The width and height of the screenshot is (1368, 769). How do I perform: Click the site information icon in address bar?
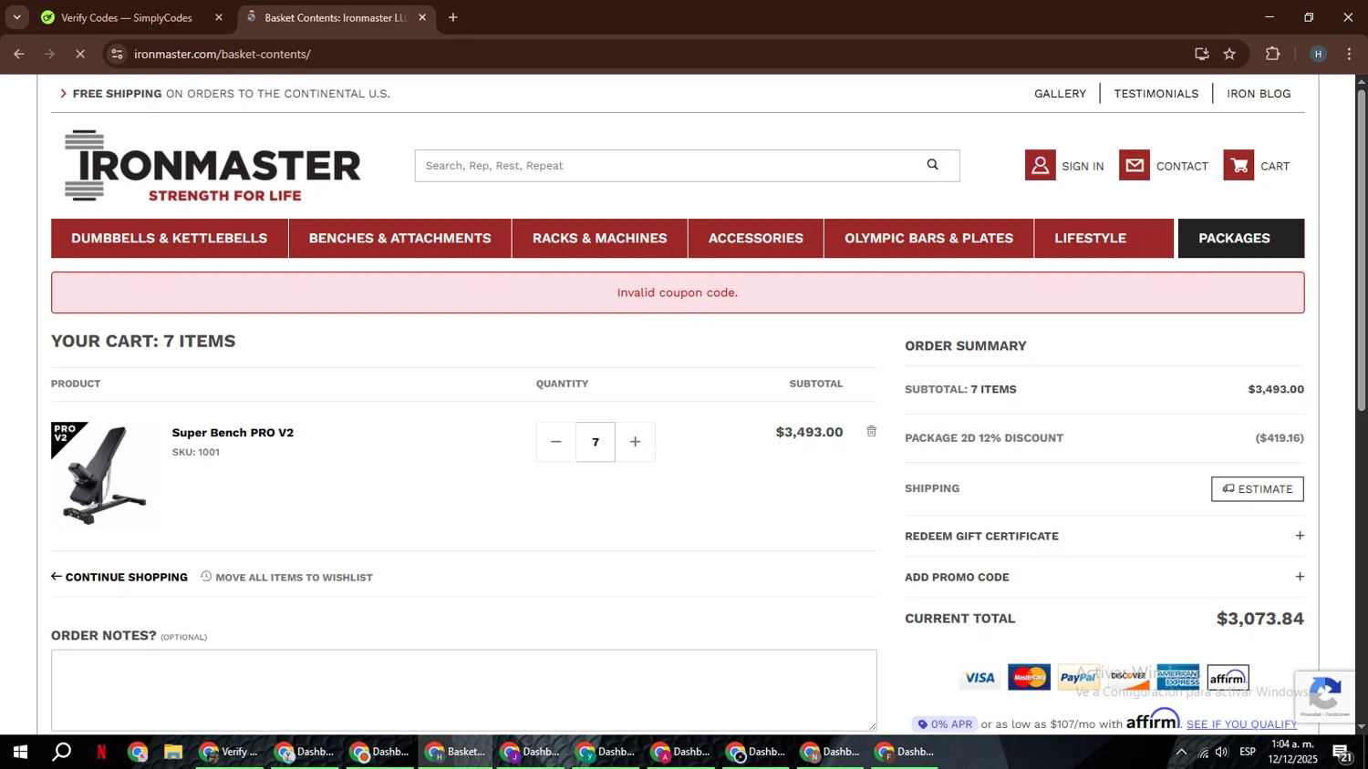pyautogui.click(x=117, y=55)
